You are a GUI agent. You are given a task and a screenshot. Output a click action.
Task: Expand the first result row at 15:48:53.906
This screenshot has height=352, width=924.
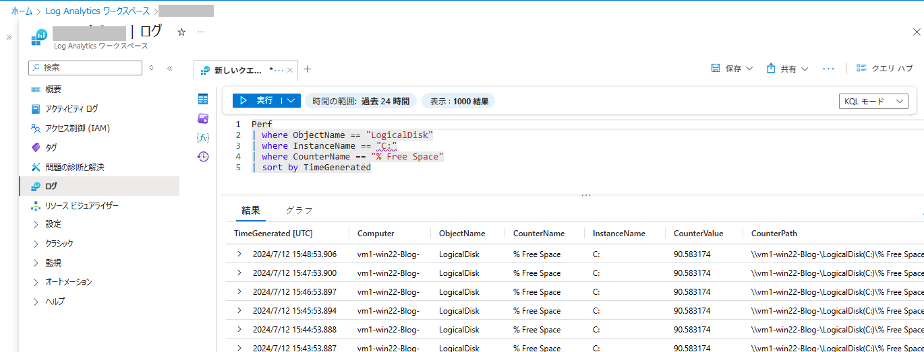(239, 254)
